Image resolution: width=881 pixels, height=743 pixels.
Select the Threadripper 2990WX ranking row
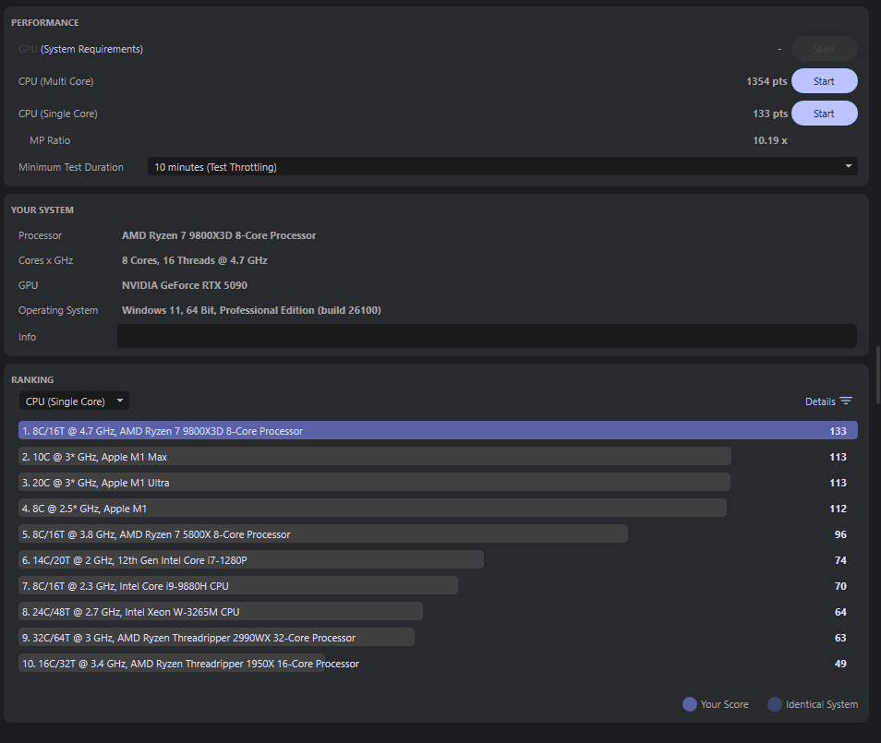(216, 638)
